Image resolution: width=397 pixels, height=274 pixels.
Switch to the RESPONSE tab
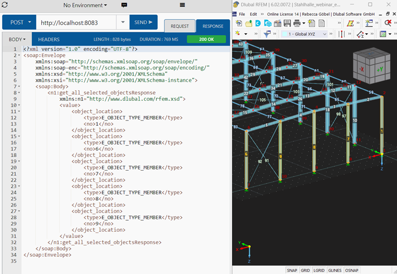(x=213, y=26)
